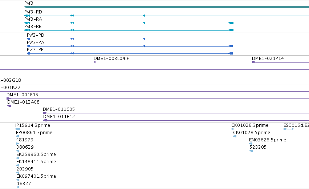Select the EK097401.5prime label
The image size is (309, 189).
tap(36, 176)
